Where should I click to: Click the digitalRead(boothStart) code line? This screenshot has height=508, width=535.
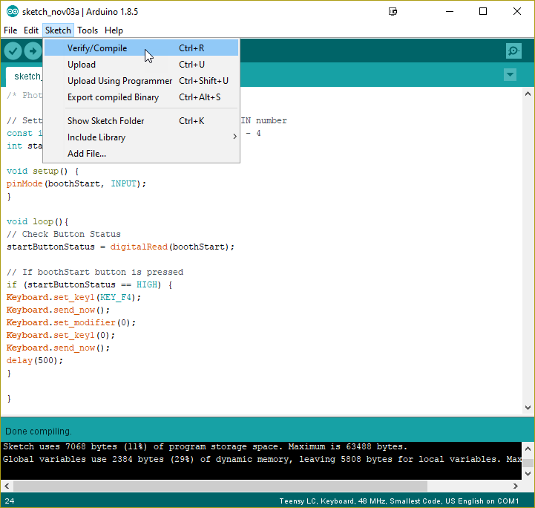[120, 247]
